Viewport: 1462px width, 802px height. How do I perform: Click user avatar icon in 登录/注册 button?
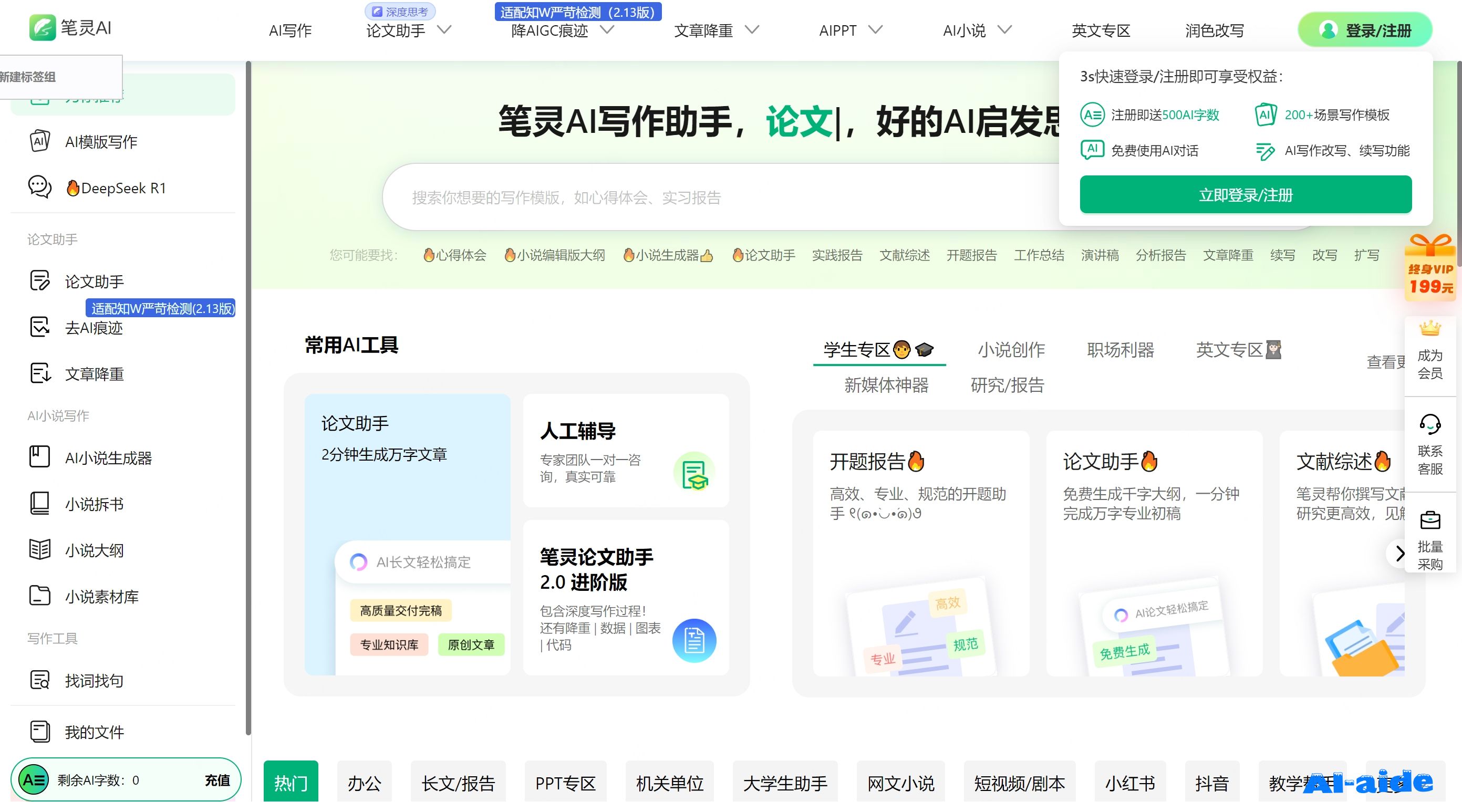[1328, 30]
